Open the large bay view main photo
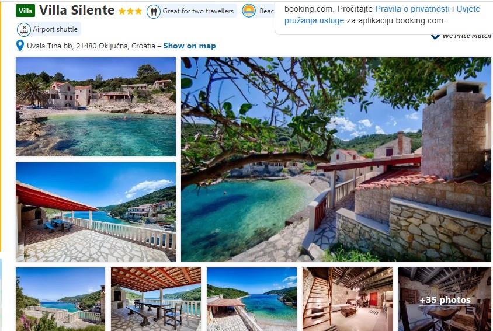 (x=336, y=159)
